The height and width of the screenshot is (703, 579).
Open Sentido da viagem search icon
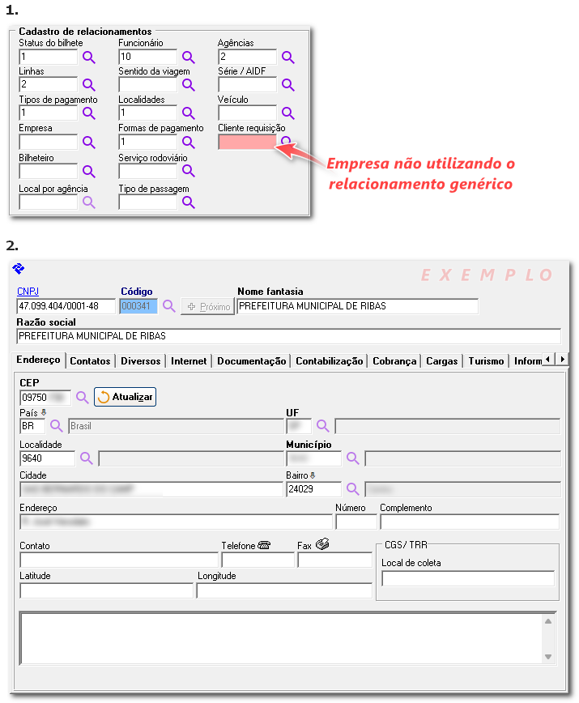click(188, 85)
